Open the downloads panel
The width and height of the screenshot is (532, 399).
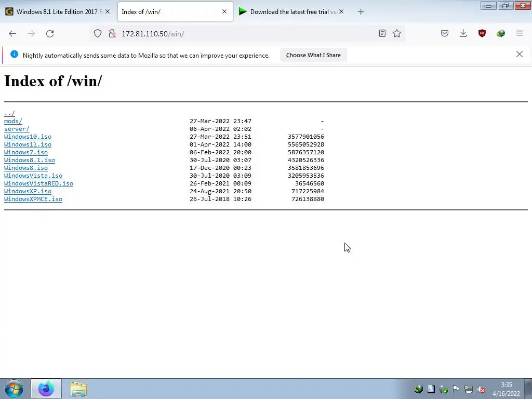[x=463, y=33]
